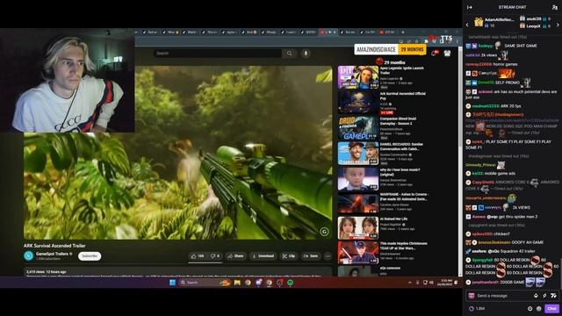Share the ARK trailer video

[x=235, y=255]
